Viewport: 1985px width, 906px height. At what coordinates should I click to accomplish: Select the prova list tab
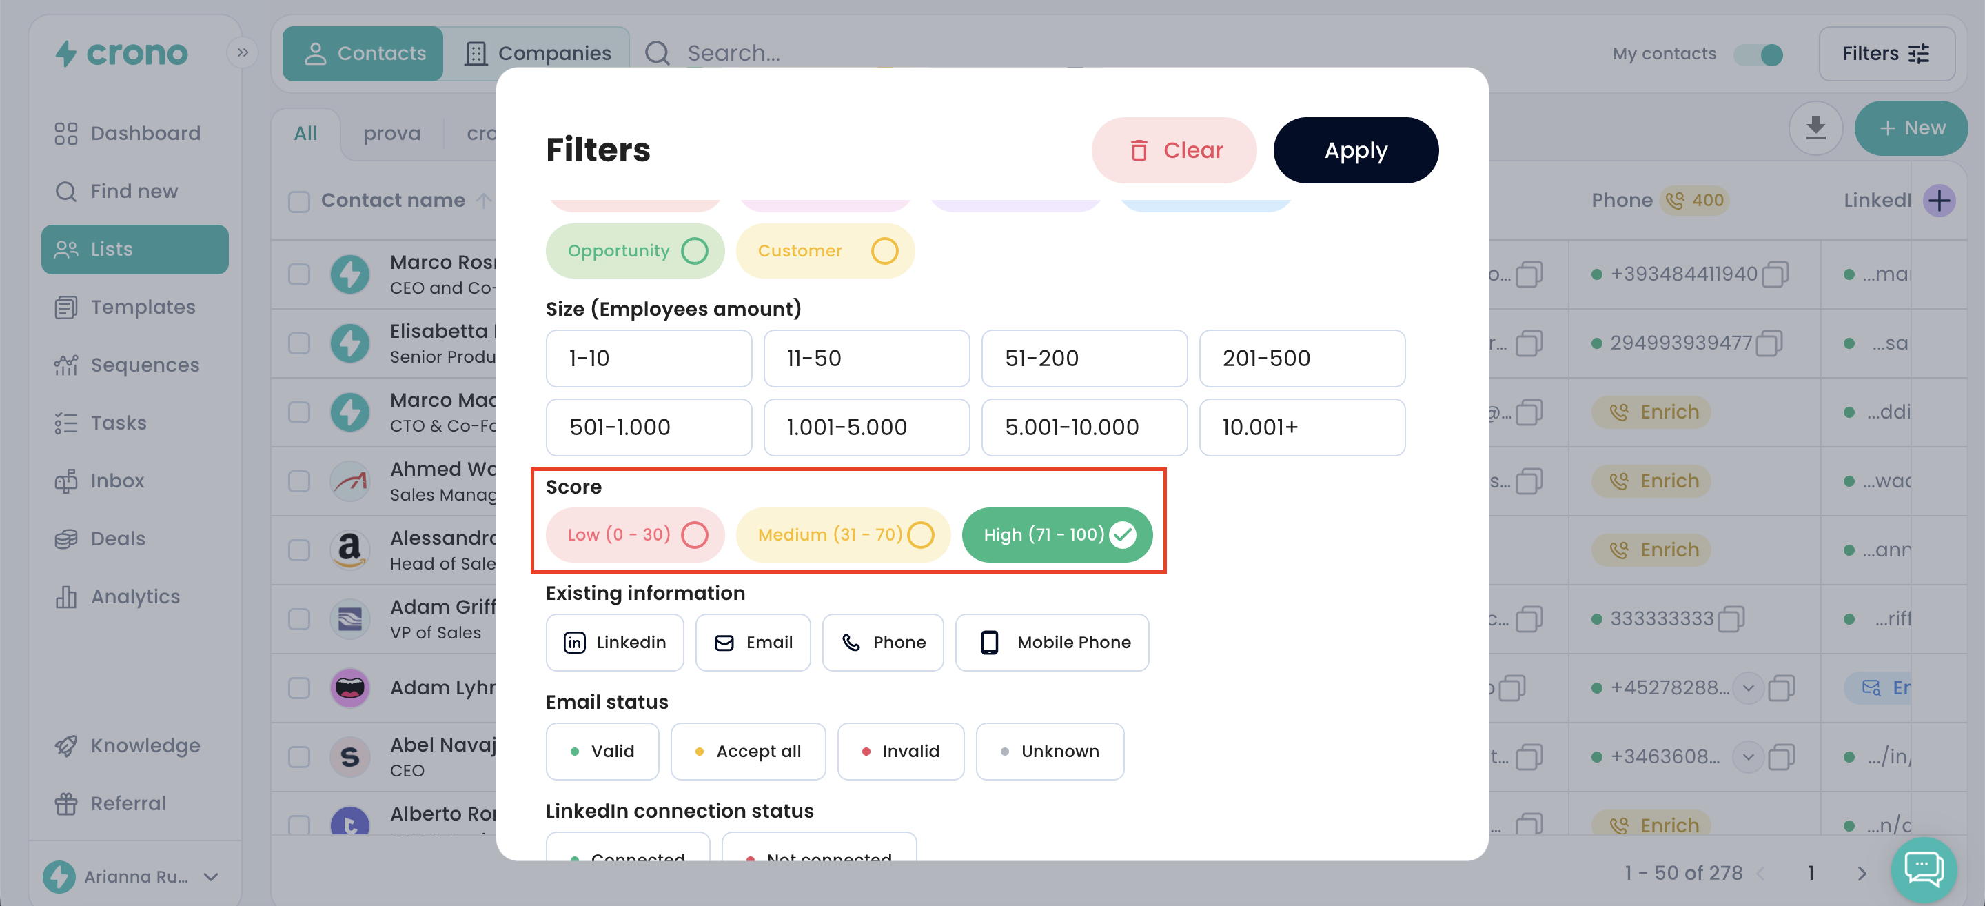click(x=391, y=133)
